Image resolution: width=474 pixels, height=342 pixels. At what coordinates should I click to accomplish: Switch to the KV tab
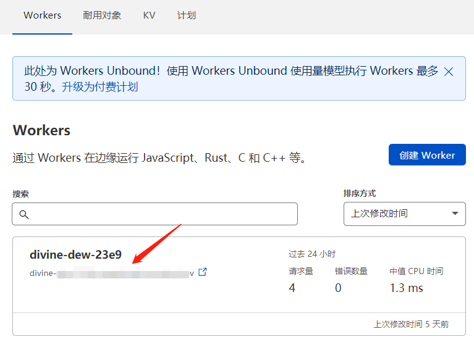click(x=149, y=15)
